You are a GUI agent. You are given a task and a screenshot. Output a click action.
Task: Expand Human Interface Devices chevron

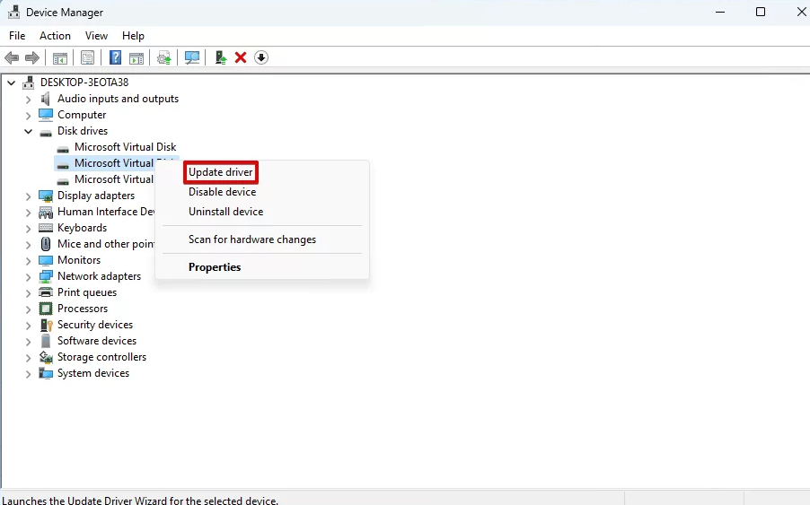click(29, 212)
